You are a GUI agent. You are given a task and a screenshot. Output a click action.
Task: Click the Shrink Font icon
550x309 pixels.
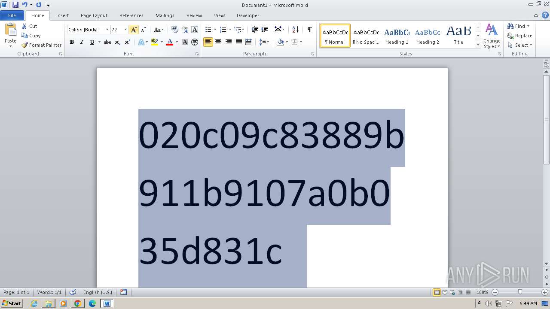coord(144,30)
